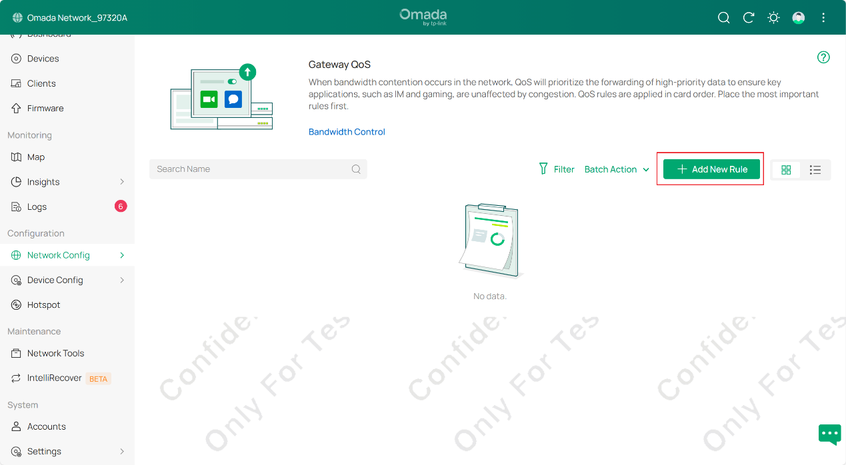This screenshot has width=846, height=465.
Task: Open the Firmware section
Action: pos(46,108)
